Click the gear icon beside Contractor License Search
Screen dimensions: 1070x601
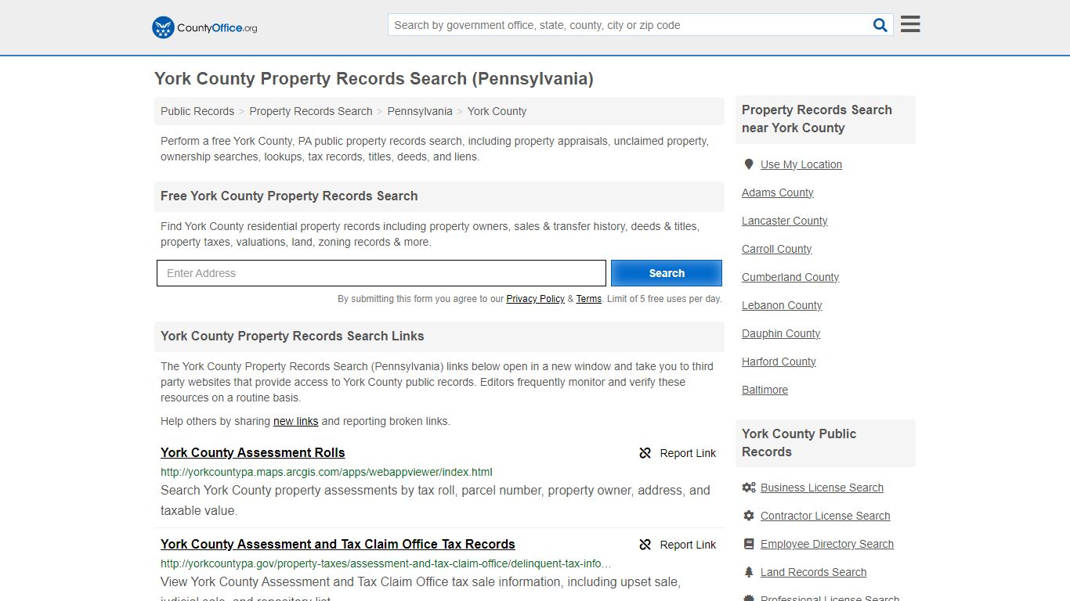749,516
